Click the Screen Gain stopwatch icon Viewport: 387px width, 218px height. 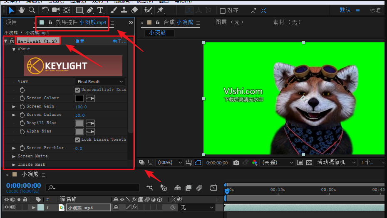click(x=22, y=107)
